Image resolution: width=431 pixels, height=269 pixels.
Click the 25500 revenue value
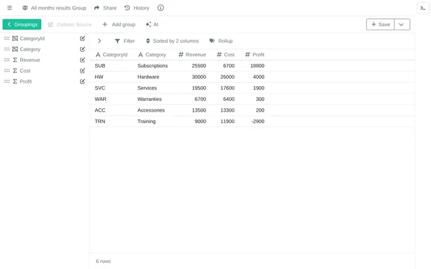[199, 66]
